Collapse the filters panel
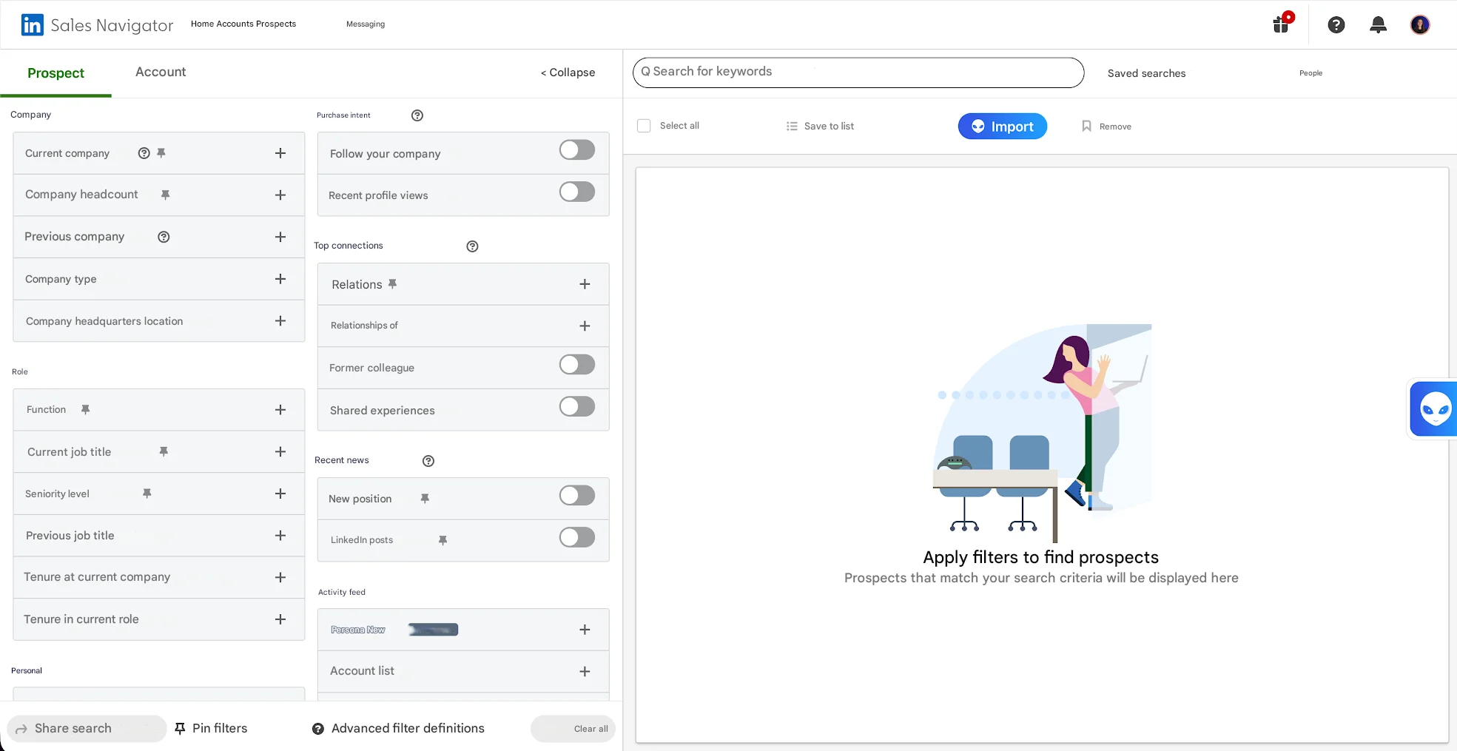 pyautogui.click(x=568, y=73)
